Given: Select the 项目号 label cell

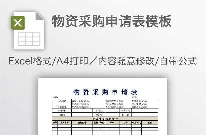Looking at the screenshot, I should (62, 115).
